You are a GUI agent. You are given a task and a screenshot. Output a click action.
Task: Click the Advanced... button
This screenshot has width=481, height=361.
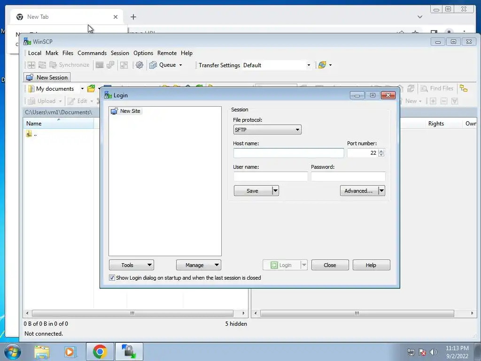click(x=359, y=191)
